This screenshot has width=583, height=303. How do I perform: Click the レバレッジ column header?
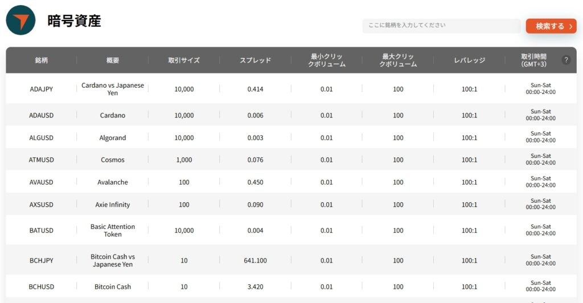469,60
